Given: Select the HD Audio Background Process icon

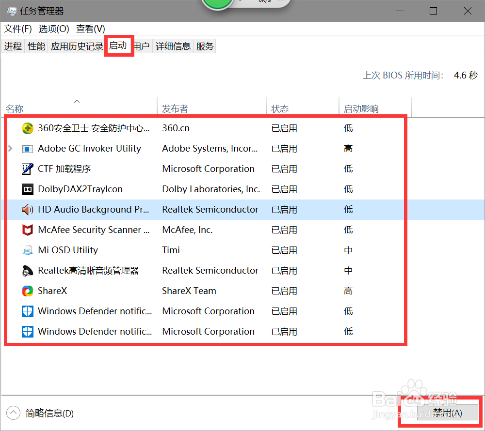Looking at the screenshot, I should click(x=28, y=209).
